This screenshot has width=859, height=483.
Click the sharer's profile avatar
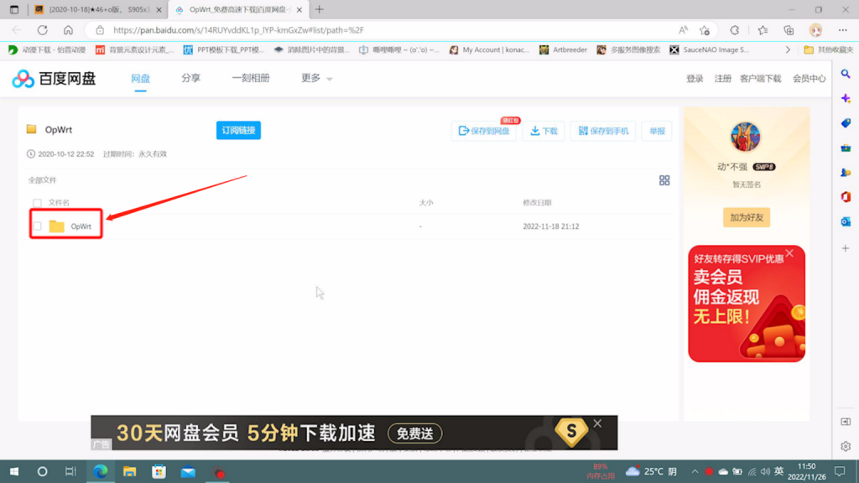(746, 137)
